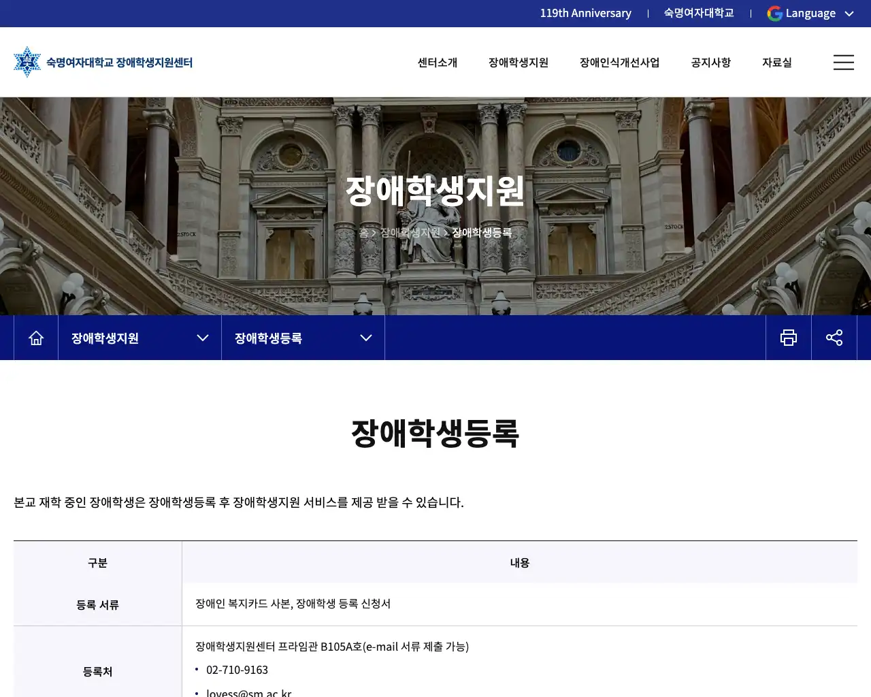Click the 홈 breadcrumb link
Image resolution: width=871 pixels, height=697 pixels.
(x=363, y=233)
